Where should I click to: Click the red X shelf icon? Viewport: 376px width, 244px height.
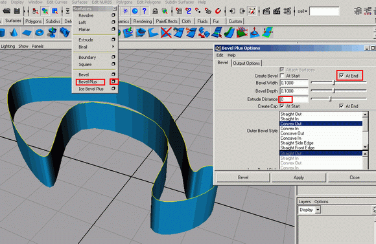166,32
